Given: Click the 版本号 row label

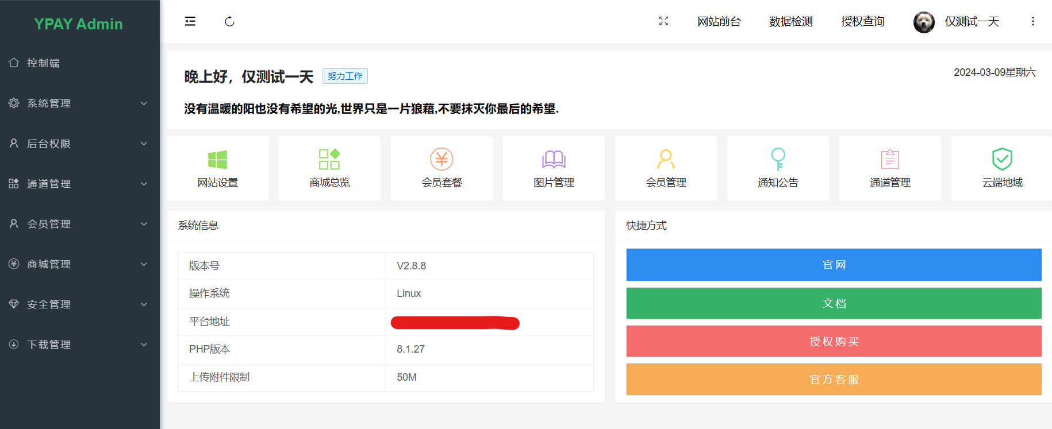Looking at the screenshot, I should click(x=204, y=266).
